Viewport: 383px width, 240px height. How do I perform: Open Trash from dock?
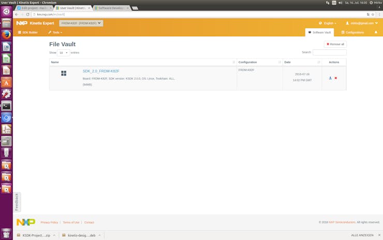tap(6, 233)
